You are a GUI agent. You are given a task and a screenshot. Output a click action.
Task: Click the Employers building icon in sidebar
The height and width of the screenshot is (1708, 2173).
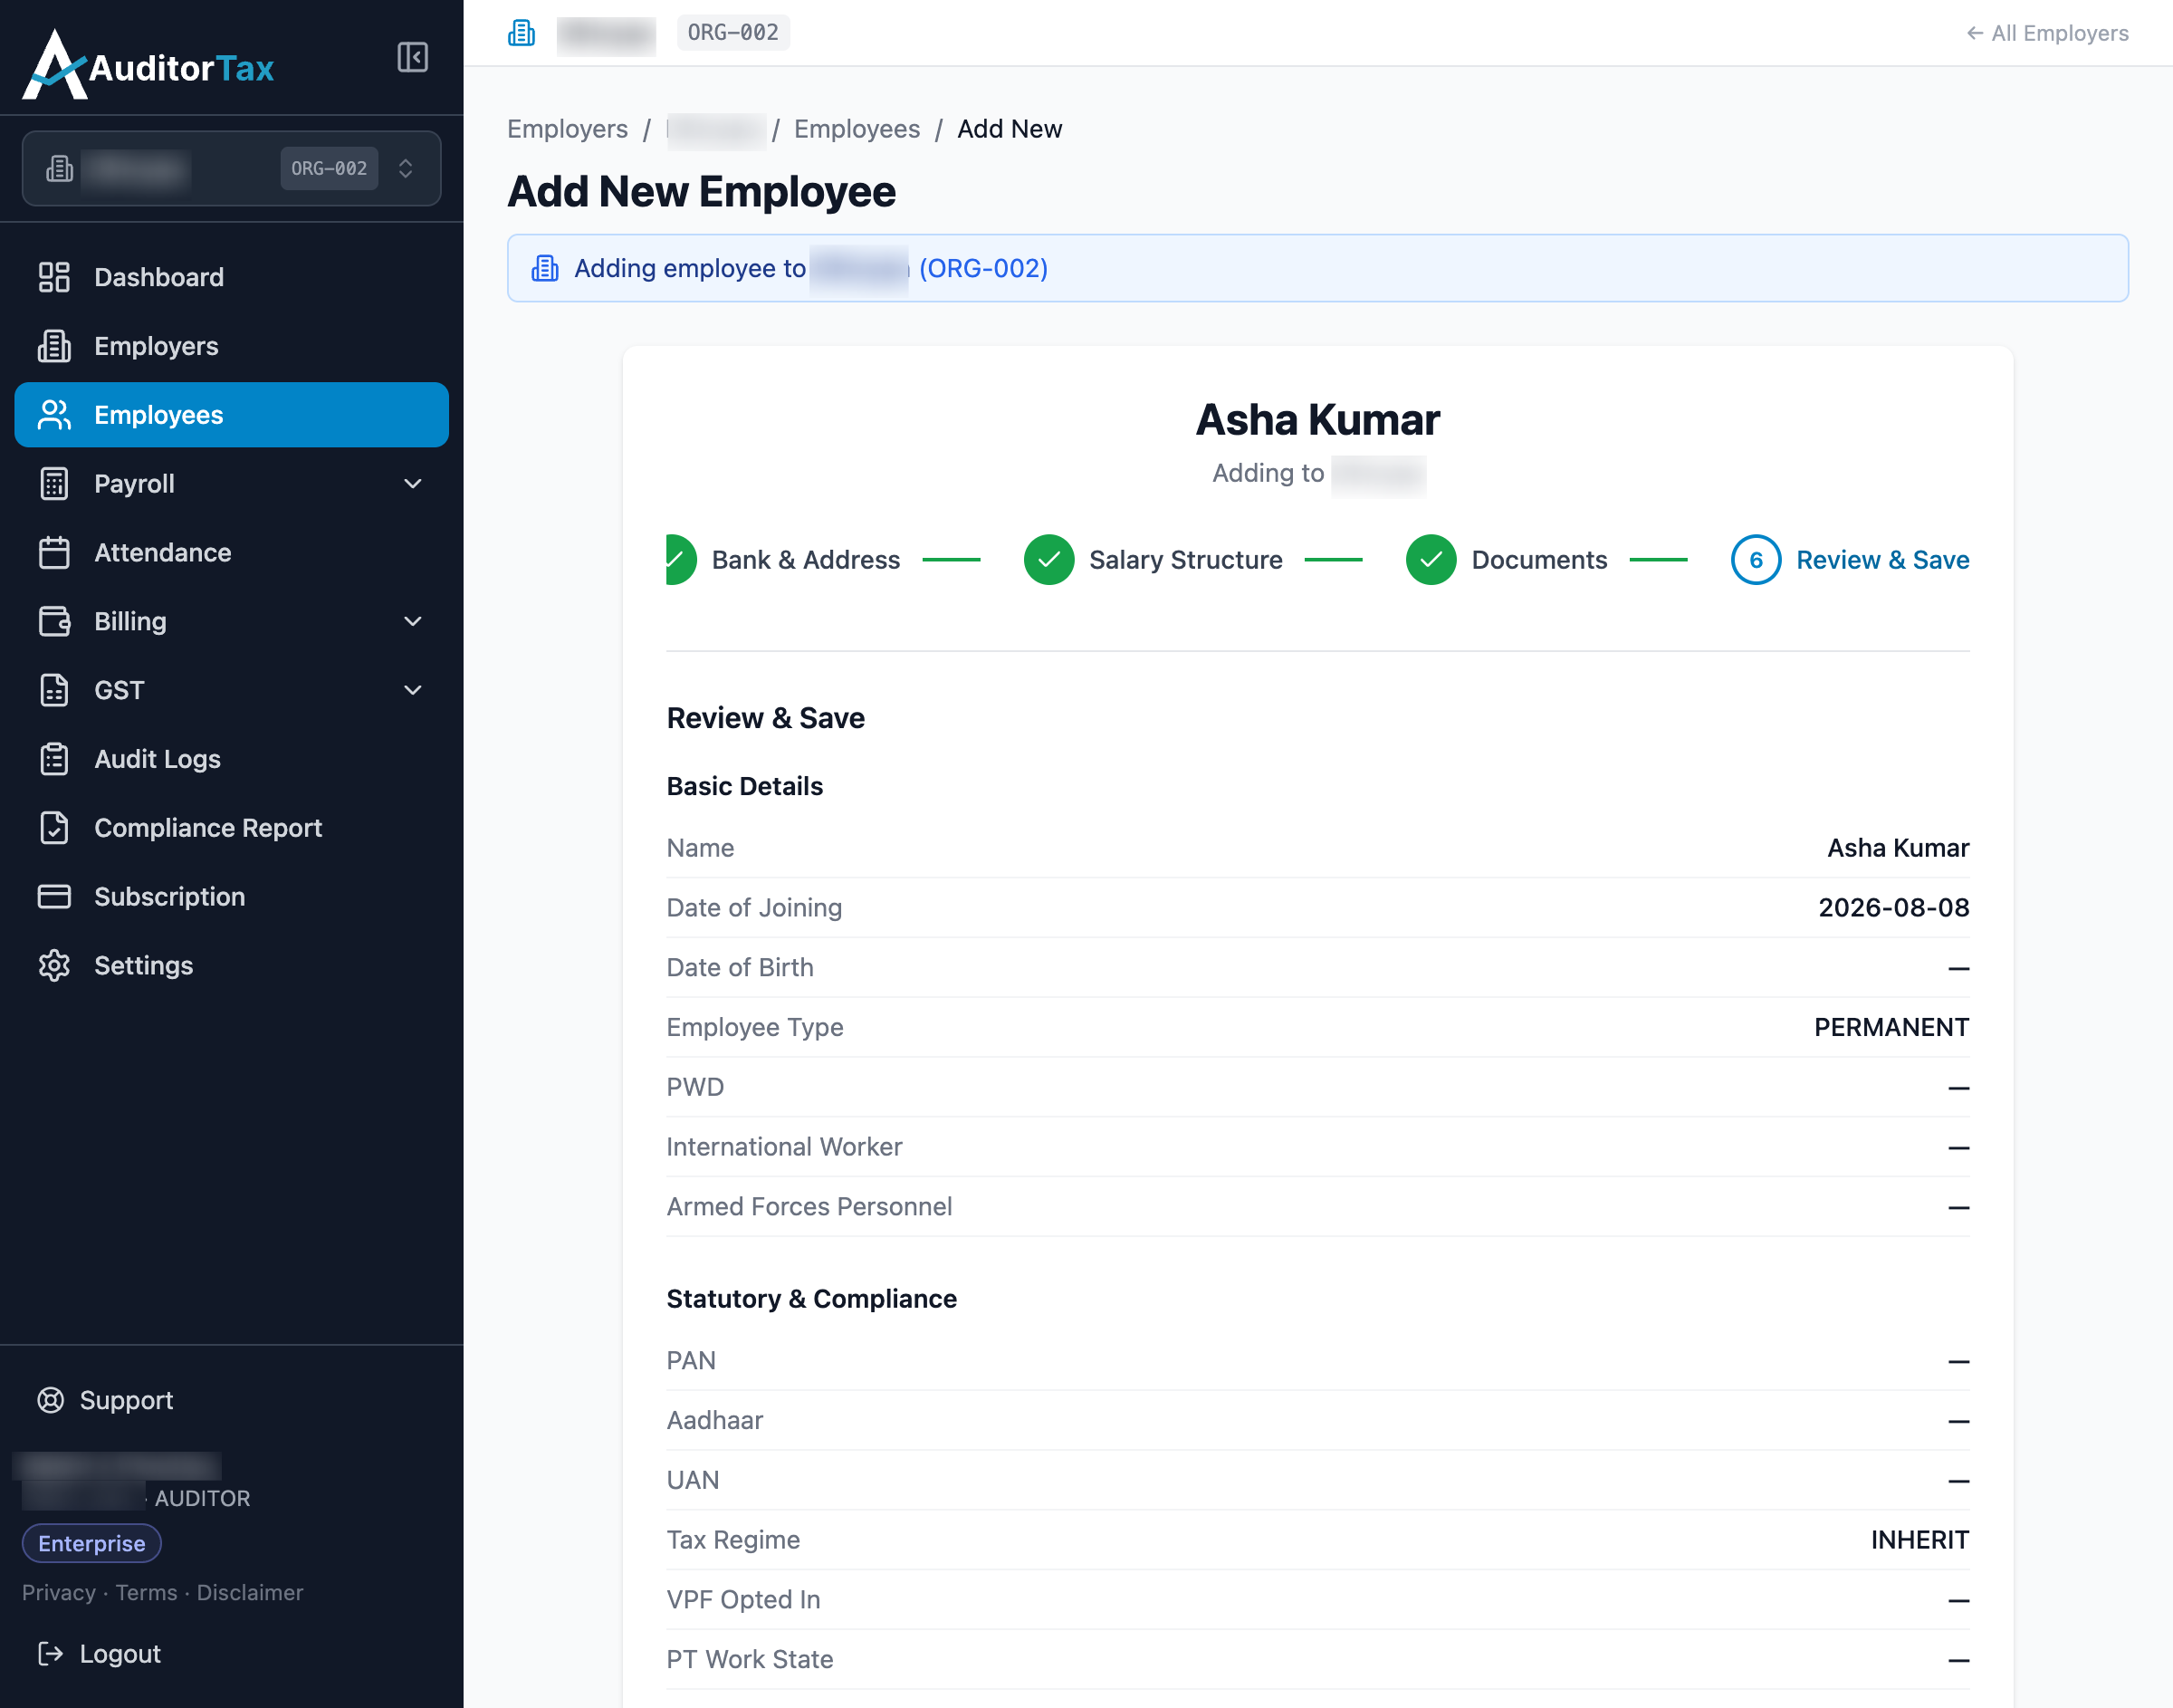click(54, 346)
